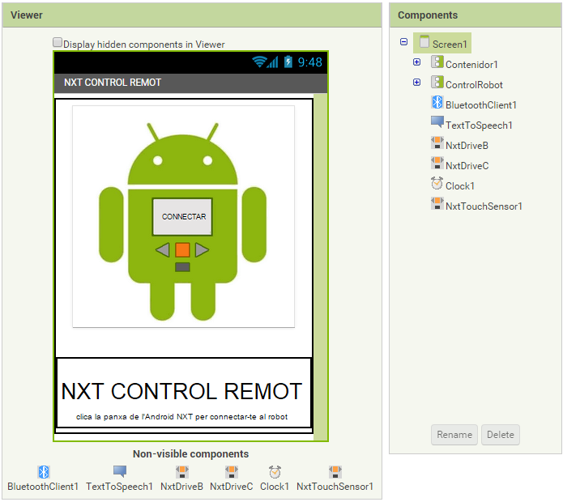Click the NXT CONTROL REMOT title bar
The height and width of the screenshot is (502, 563).
coord(190,83)
